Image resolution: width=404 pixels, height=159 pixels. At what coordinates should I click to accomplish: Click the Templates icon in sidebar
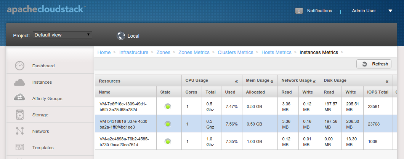click(x=19, y=148)
